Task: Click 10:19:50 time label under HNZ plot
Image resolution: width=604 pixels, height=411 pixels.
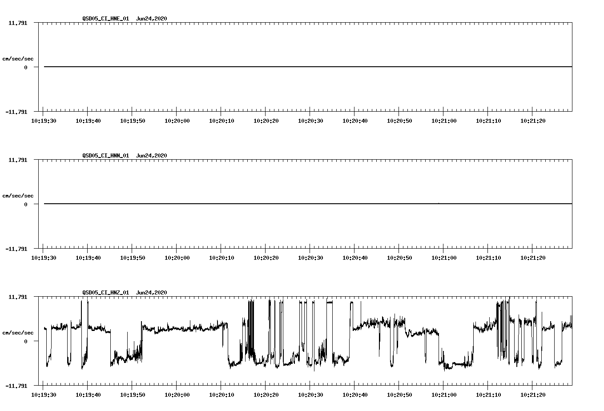Action: point(133,395)
